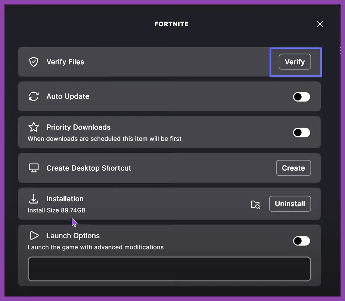Turn on the Launch Options toggle
Image resolution: width=345 pixels, height=301 pixels.
(301, 241)
